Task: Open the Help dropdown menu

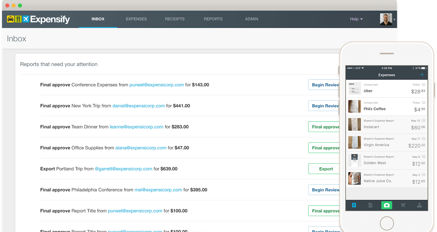Action: click(x=356, y=19)
